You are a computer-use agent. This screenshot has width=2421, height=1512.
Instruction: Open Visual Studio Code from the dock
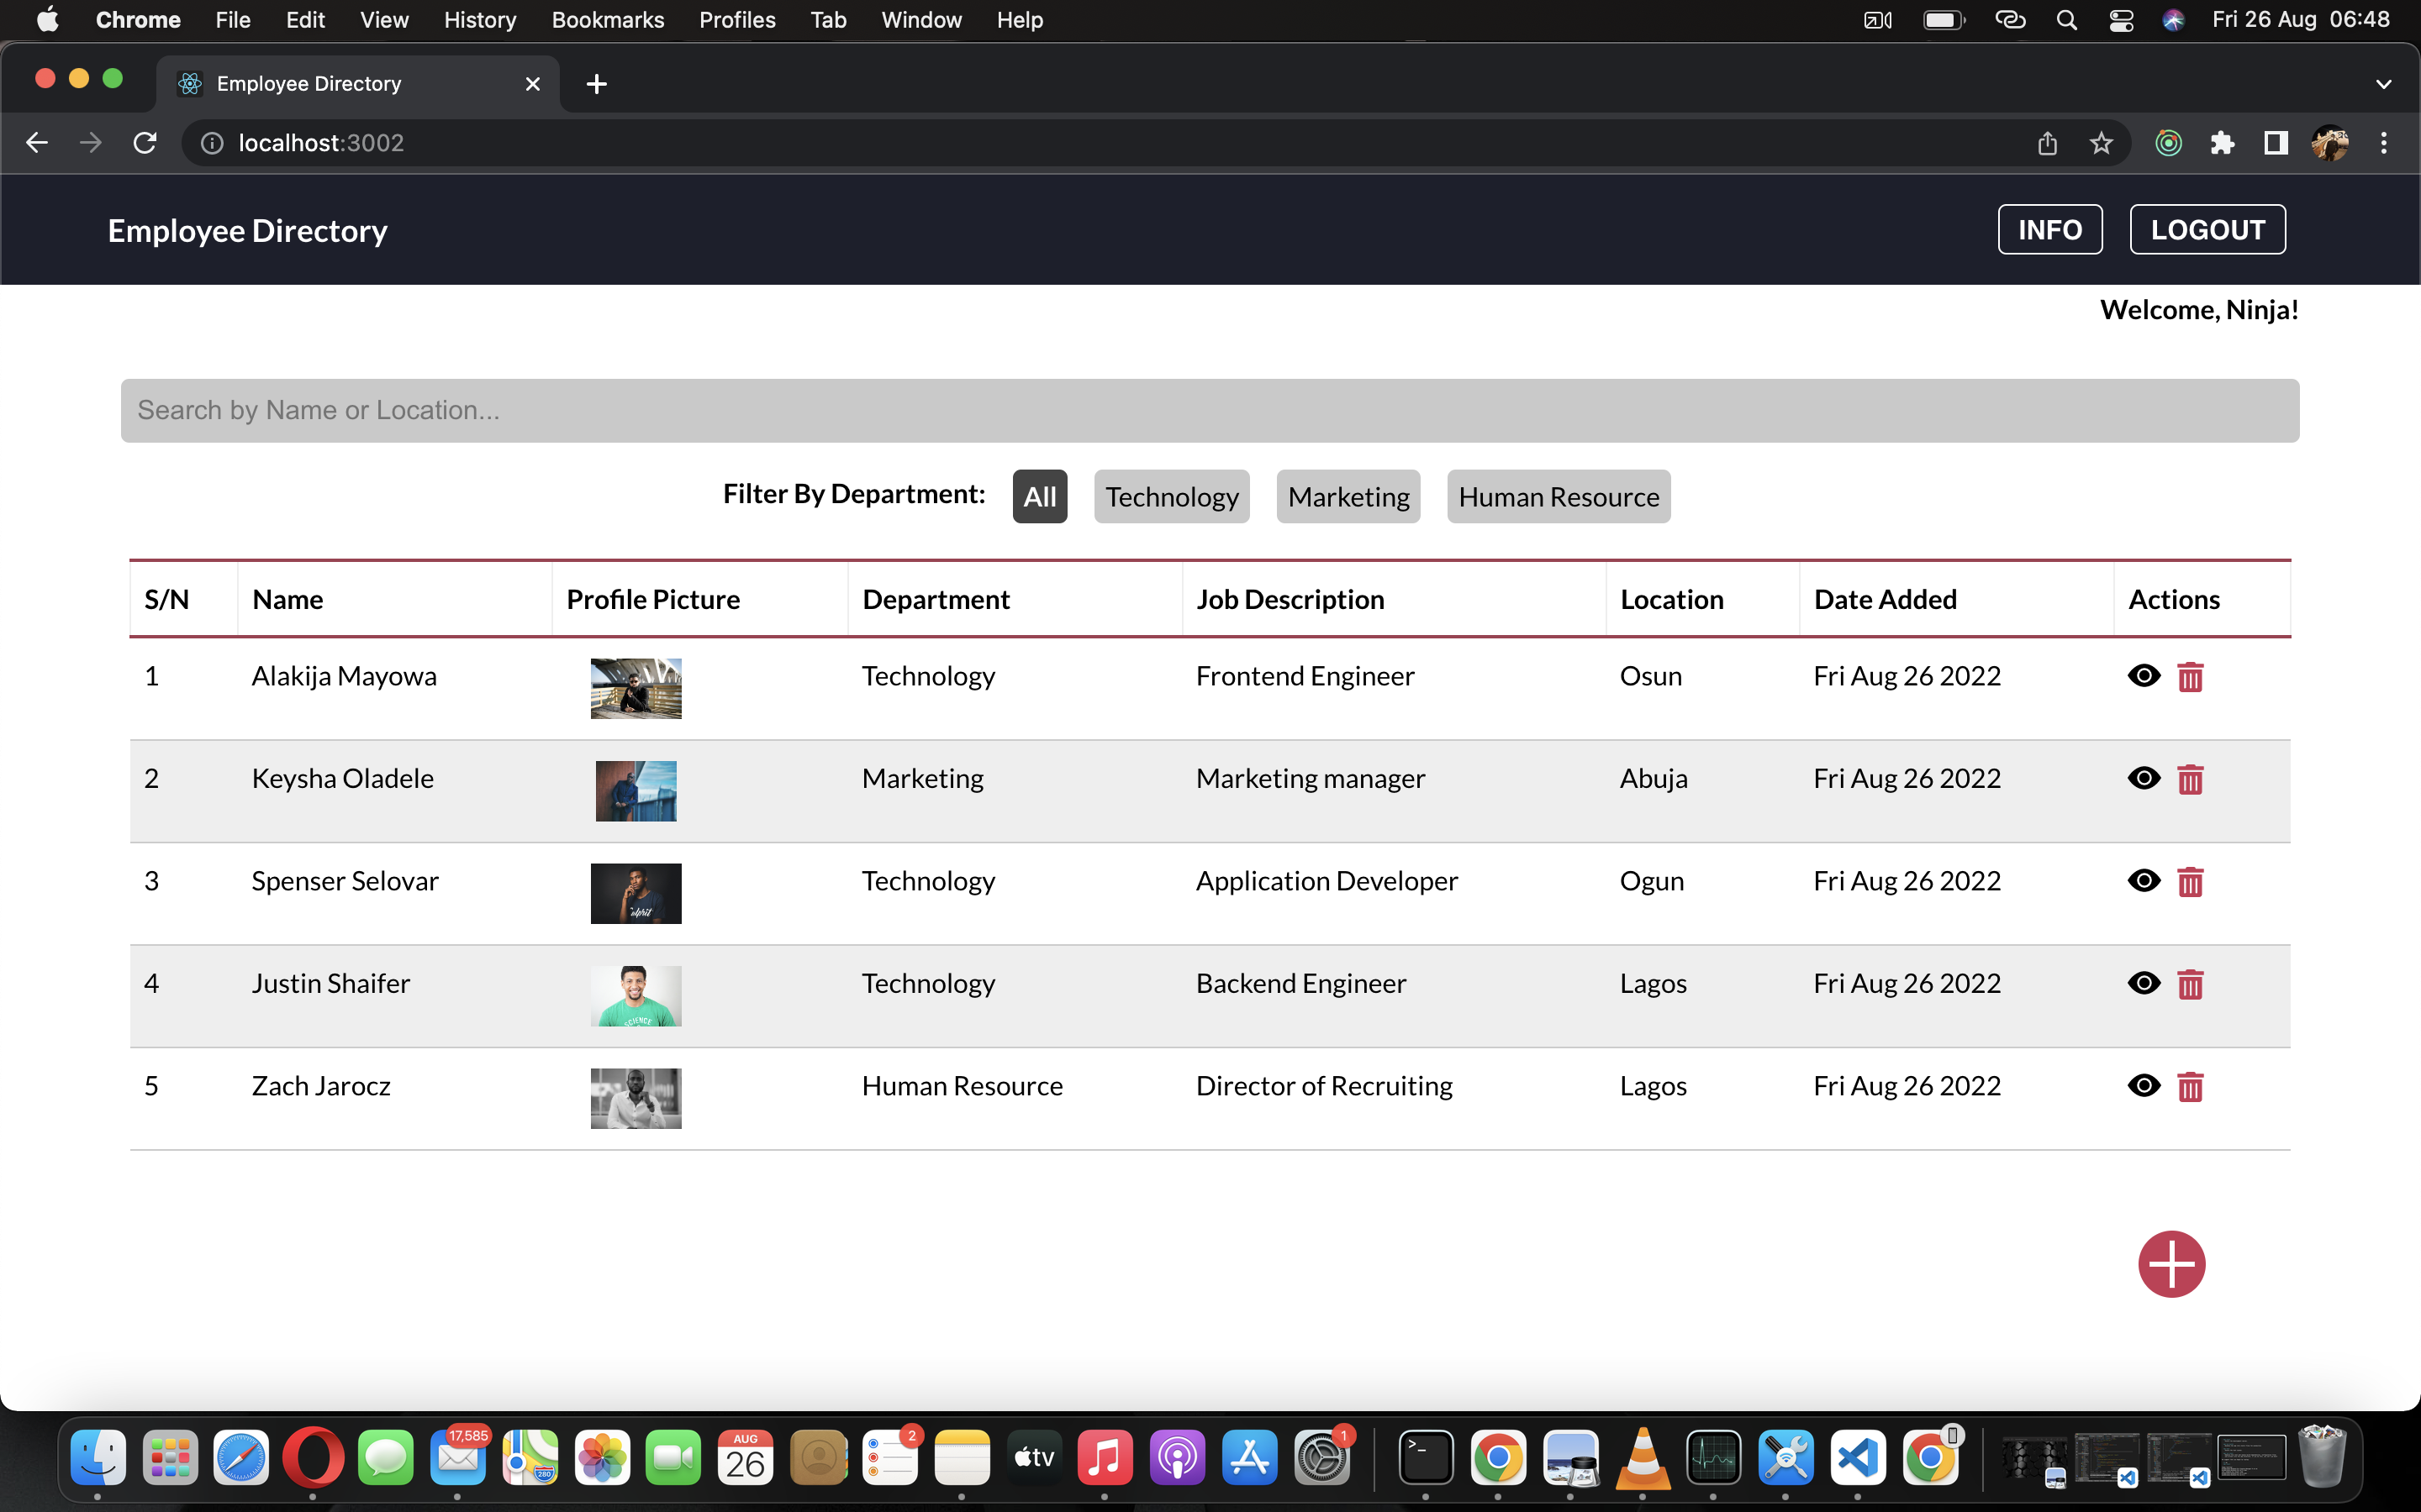coord(1858,1458)
